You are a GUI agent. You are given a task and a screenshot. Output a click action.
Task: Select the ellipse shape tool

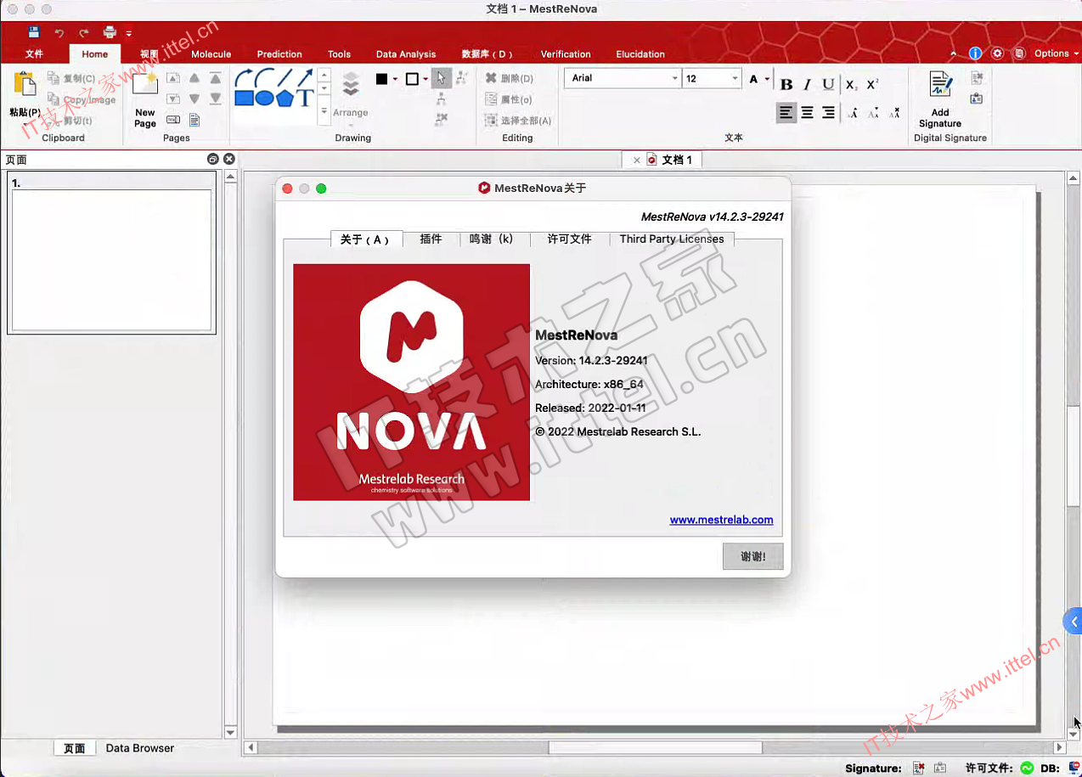pos(264,98)
